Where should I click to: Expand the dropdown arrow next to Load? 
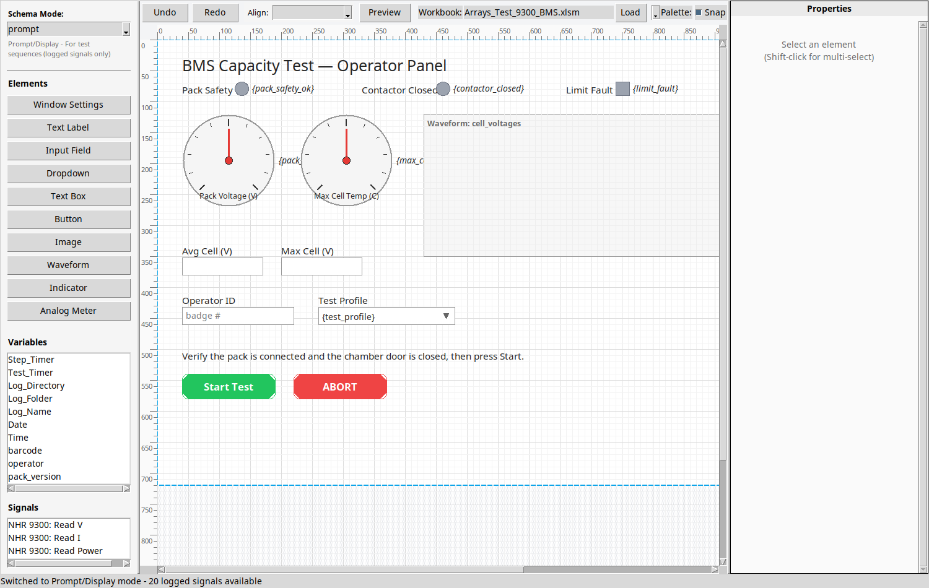pos(655,13)
